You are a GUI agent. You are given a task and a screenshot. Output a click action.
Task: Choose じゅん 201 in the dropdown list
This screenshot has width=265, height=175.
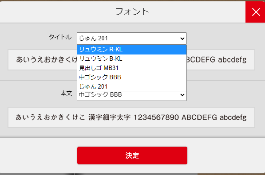(132, 86)
